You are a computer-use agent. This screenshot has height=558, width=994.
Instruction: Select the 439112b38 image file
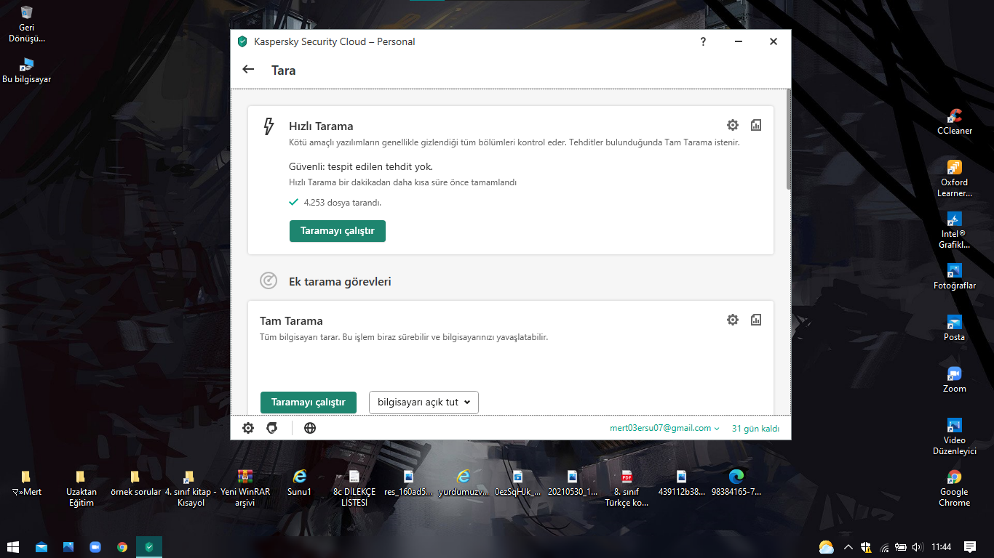tap(682, 482)
